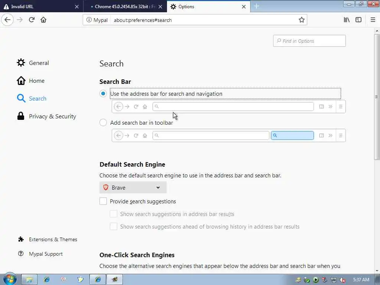Open General preferences category
Image resolution: width=380 pixels, height=285 pixels.
(x=33, y=63)
